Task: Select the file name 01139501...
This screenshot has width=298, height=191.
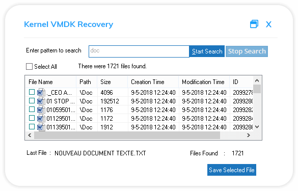Action: tap(61, 127)
